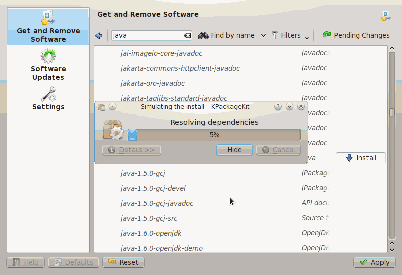Click the package list vertical scrollbar track
The width and height of the screenshot is (402, 275).
click(x=392, y=145)
